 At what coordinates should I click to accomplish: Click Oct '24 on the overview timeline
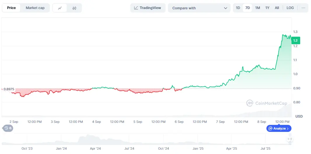(x=164, y=148)
